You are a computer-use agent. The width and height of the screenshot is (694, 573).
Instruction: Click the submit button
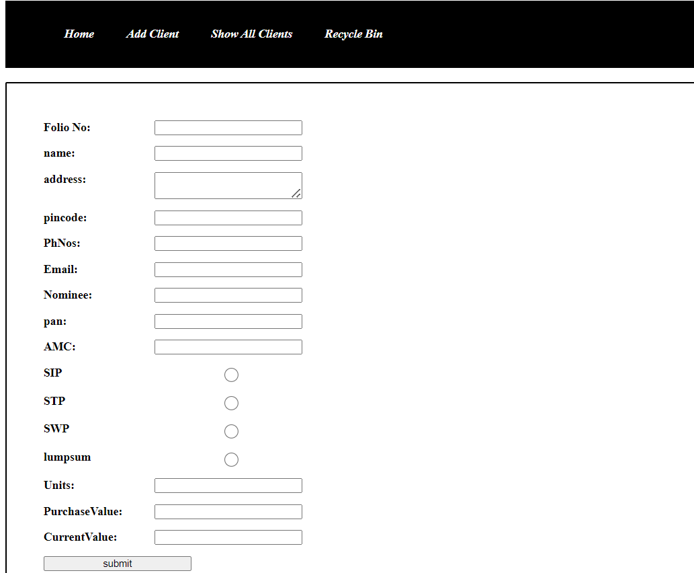(x=118, y=564)
